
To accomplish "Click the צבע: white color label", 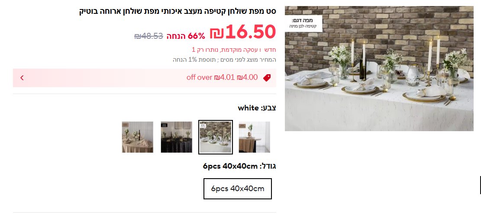I will [x=257, y=108].
